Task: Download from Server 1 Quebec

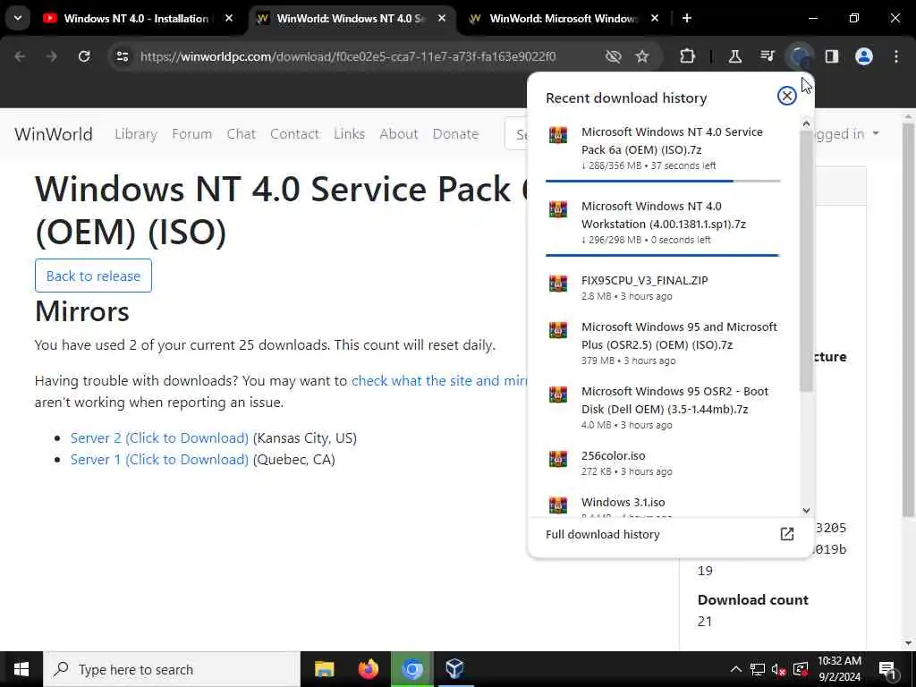Action: 159,460
